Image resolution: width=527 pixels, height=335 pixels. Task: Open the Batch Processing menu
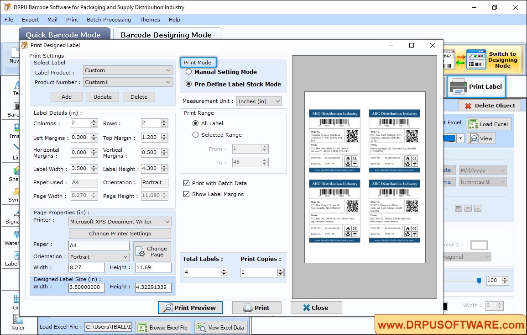click(x=109, y=20)
